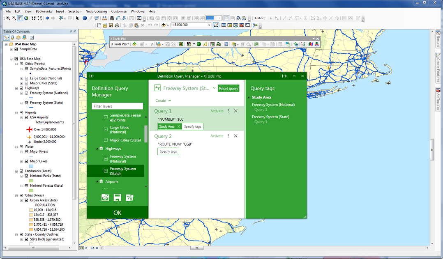
Task: Click the camera snapshot icon in Query Manager
Action: (105, 197)
